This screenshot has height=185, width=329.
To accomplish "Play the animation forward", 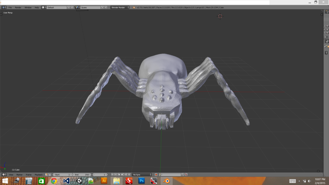I will (122, 174).
